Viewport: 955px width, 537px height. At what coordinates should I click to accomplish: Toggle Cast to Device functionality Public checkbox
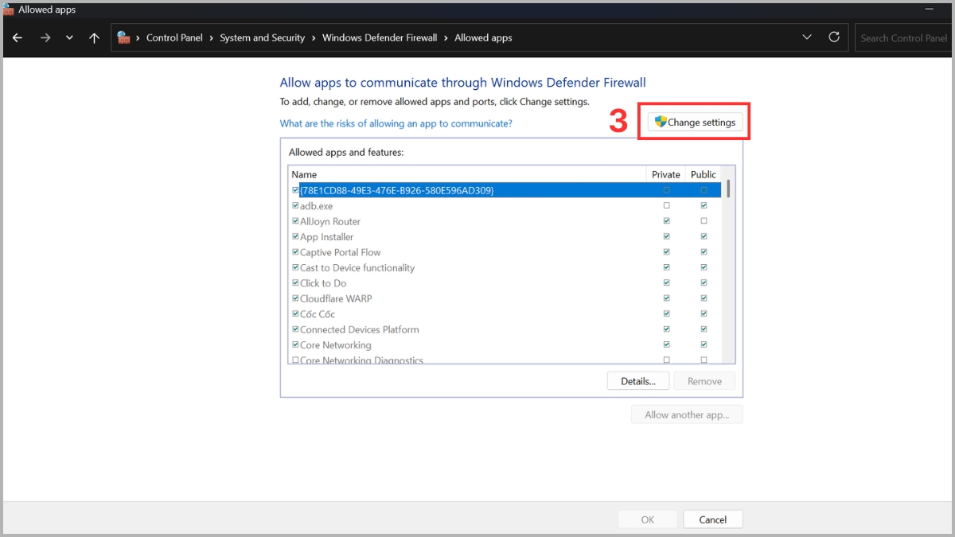pos(704,267)
